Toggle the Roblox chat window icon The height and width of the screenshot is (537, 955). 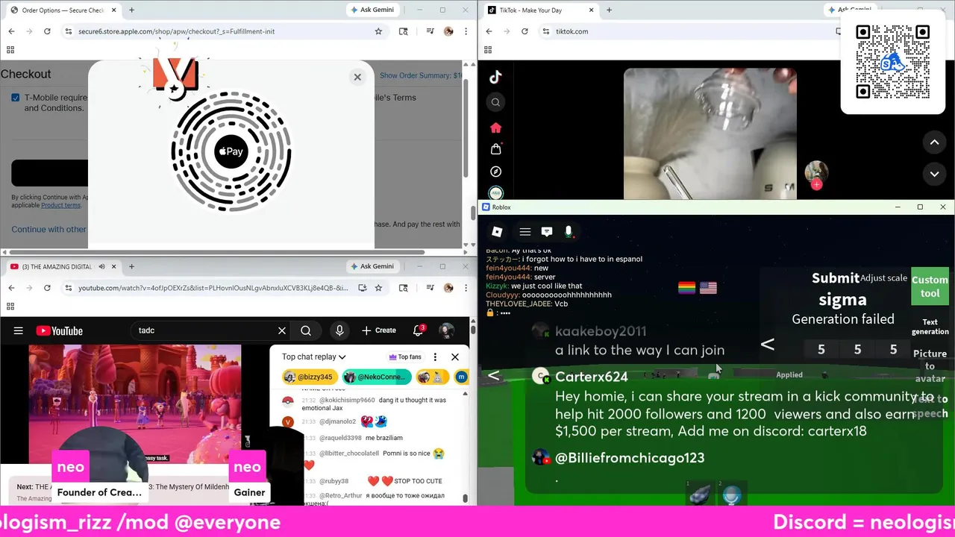[x=546, y=232]
